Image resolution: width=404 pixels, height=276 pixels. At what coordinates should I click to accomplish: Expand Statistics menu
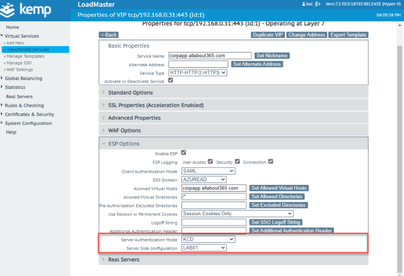pyautogui.click(x=15, y=87)
